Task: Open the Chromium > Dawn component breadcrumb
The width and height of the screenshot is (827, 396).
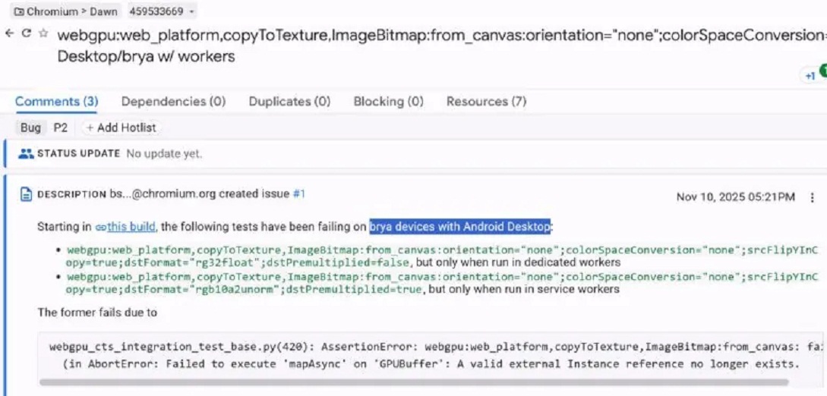Action: (x=65, y=11)
